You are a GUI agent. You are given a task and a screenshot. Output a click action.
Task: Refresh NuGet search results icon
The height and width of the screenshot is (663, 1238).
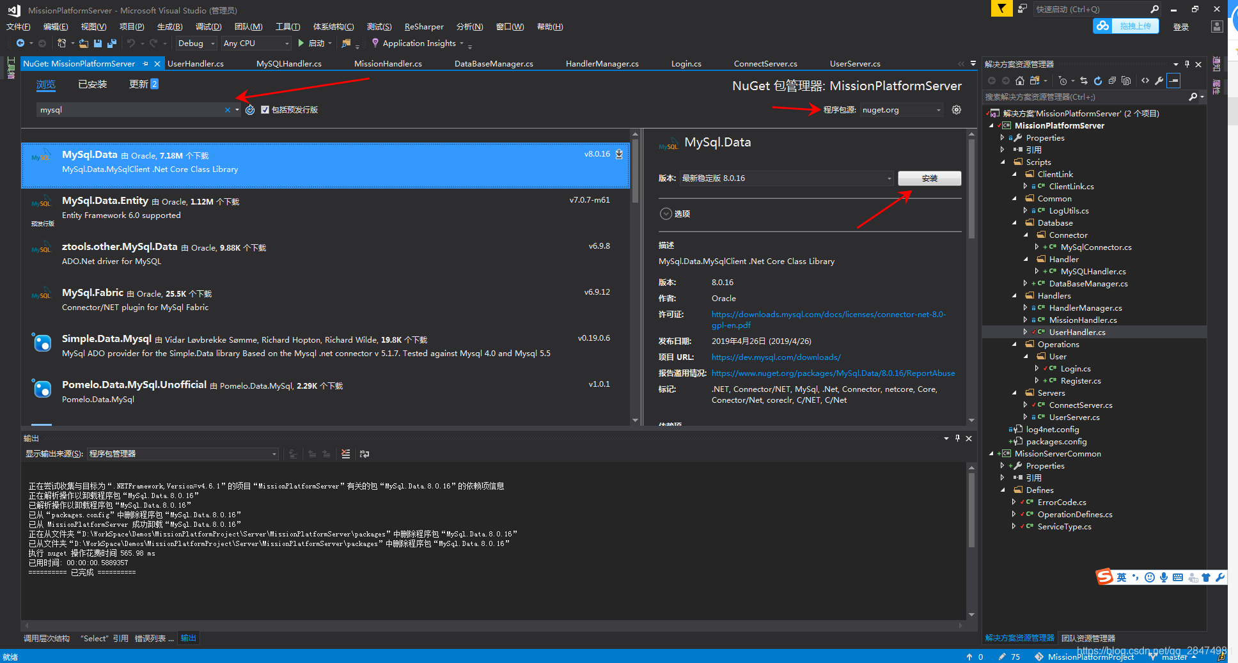pos(250,110)
